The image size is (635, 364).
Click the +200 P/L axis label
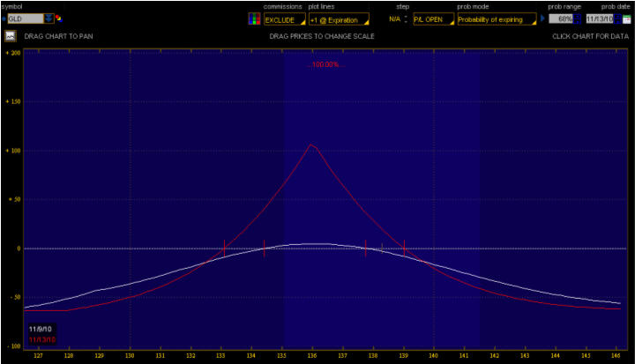pos(13,53)
